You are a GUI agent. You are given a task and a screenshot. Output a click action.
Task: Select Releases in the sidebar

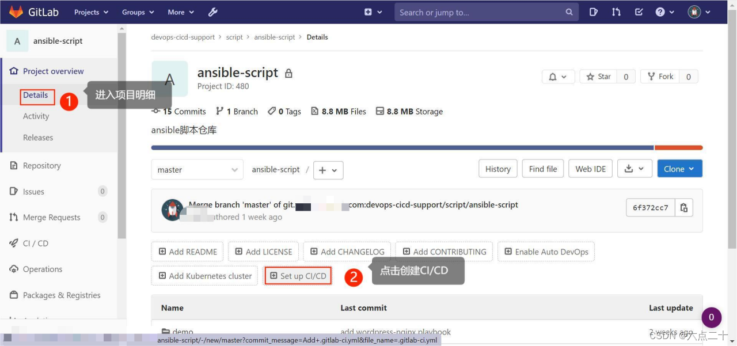pos(38,138)
